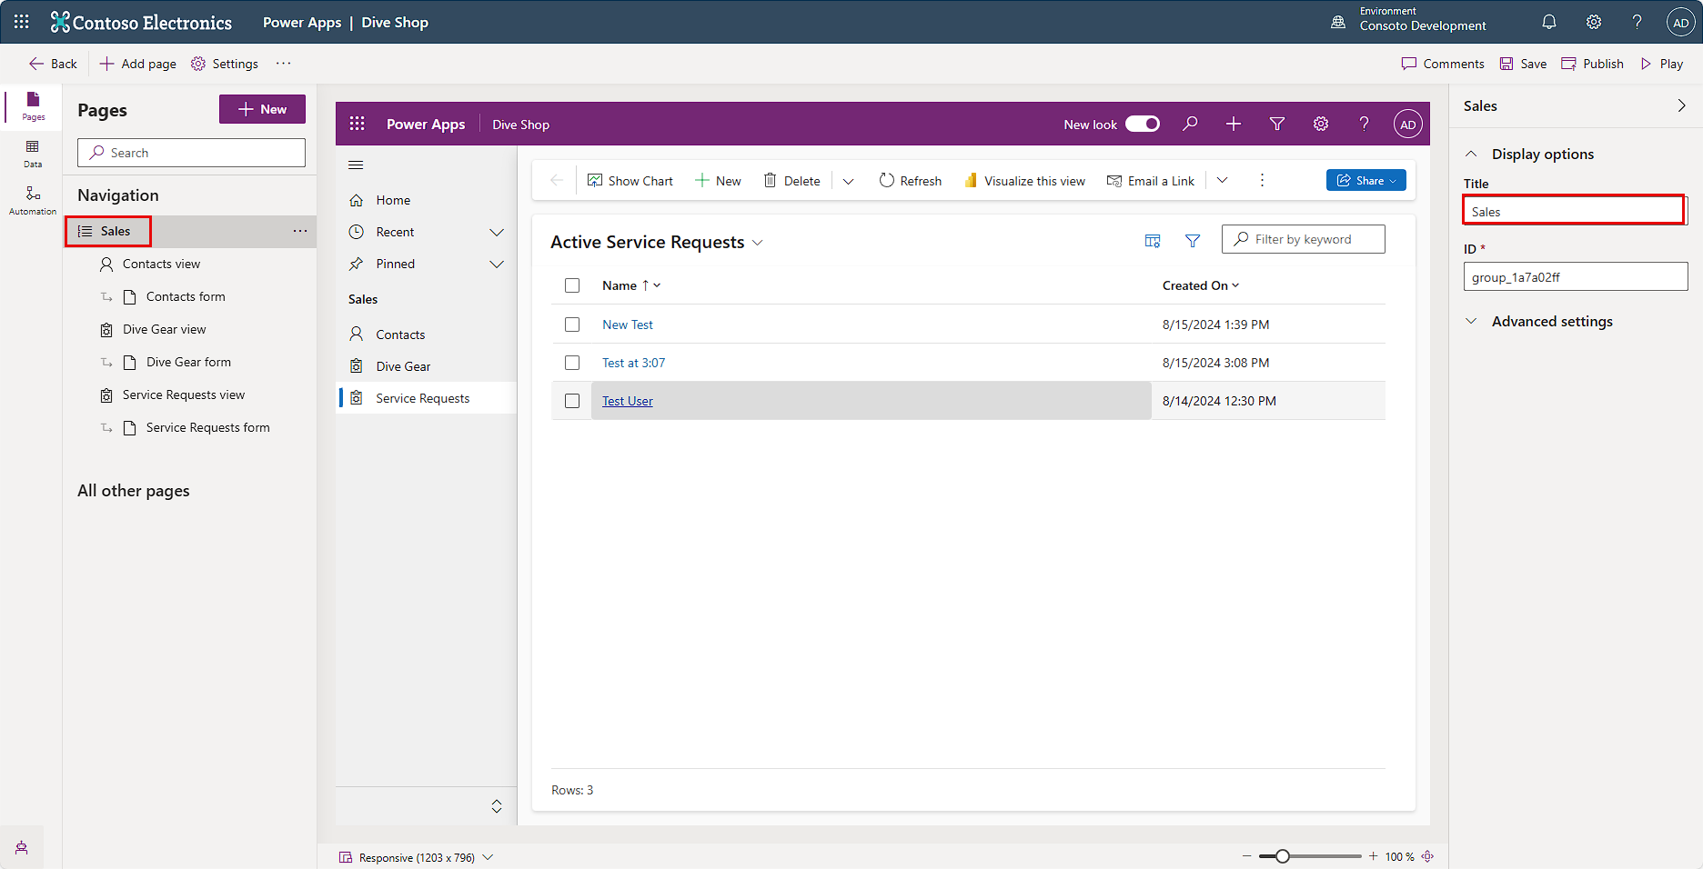Image resolution: width=1703 pixels, height=869 pixels.
Task: Open the Data panel in the left rail
Action: pyautogui.click(x=32, y=155)
